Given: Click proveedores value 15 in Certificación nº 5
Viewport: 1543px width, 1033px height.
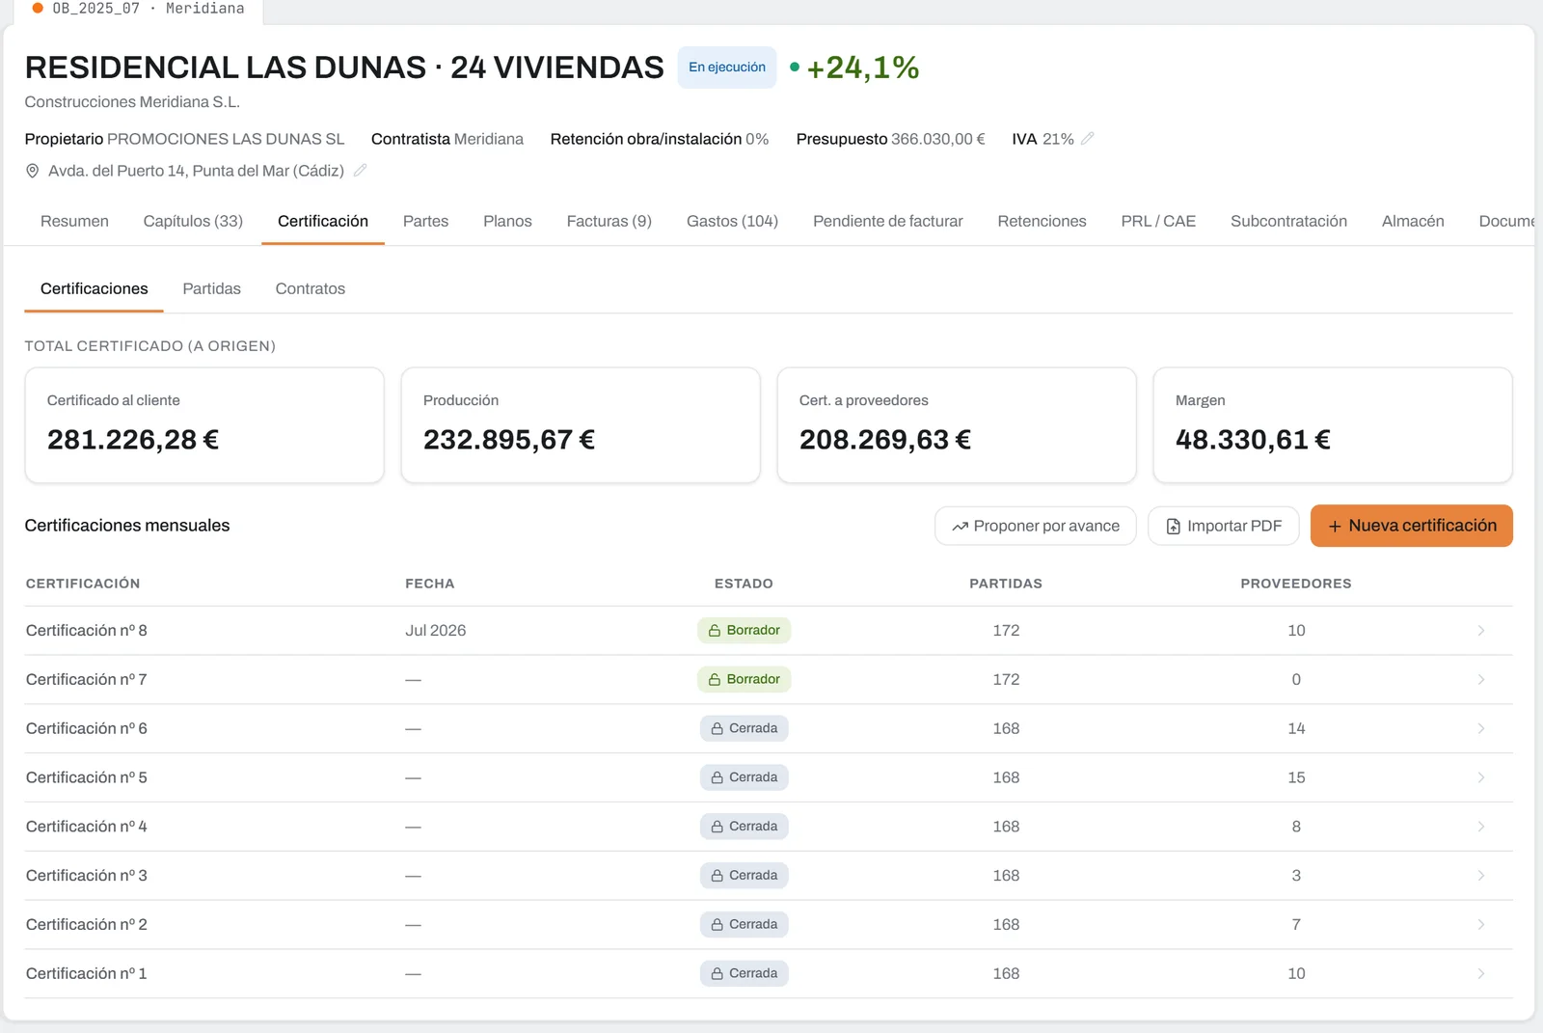Looking at the screenshot, I should point(1296,777).
